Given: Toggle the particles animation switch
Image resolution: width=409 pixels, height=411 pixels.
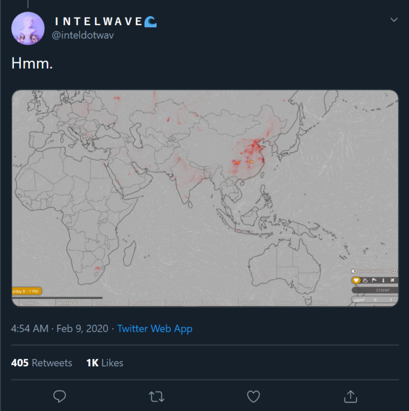Looking at the screenshot, I should pyautogui.click(x=354, y=271).
